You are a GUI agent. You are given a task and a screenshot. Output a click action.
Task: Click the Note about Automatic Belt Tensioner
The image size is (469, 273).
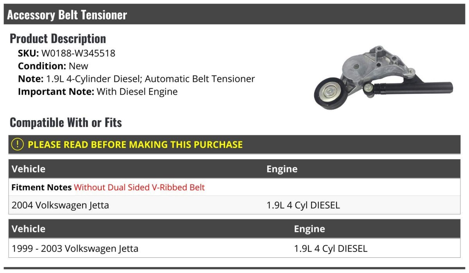pyautogui.click(x=136, y=79)
